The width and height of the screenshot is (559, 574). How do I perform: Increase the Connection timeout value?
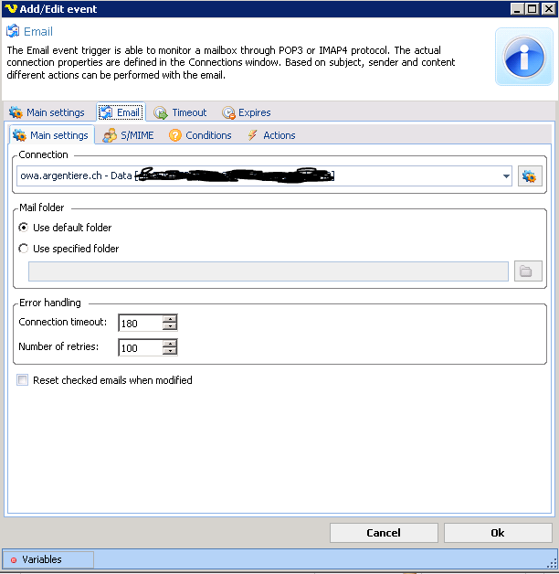[x=170, y=318]
